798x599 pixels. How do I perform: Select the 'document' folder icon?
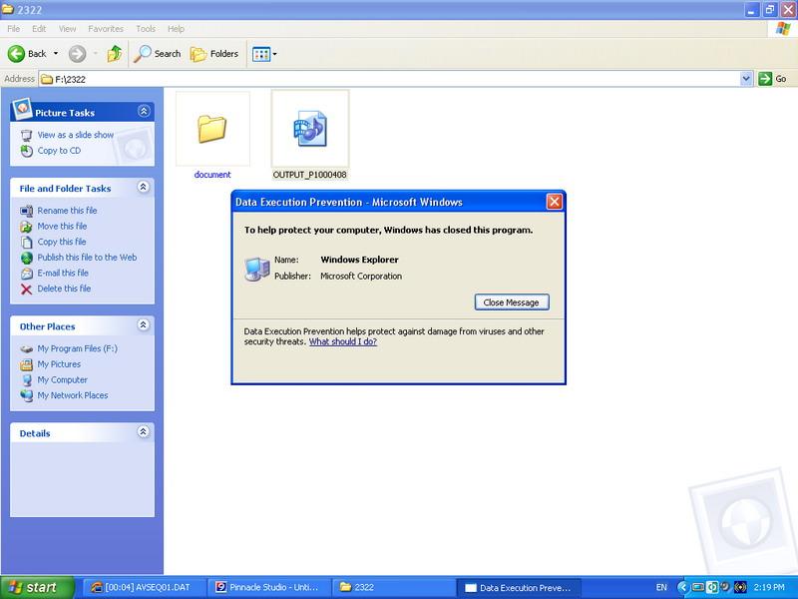tap(212, 129)
